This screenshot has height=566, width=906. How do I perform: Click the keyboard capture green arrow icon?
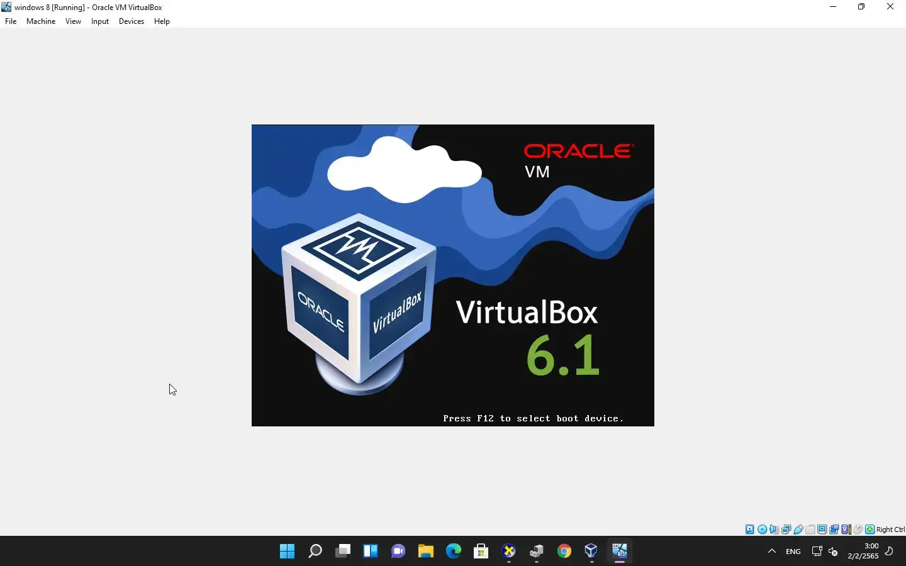[870, 530]
